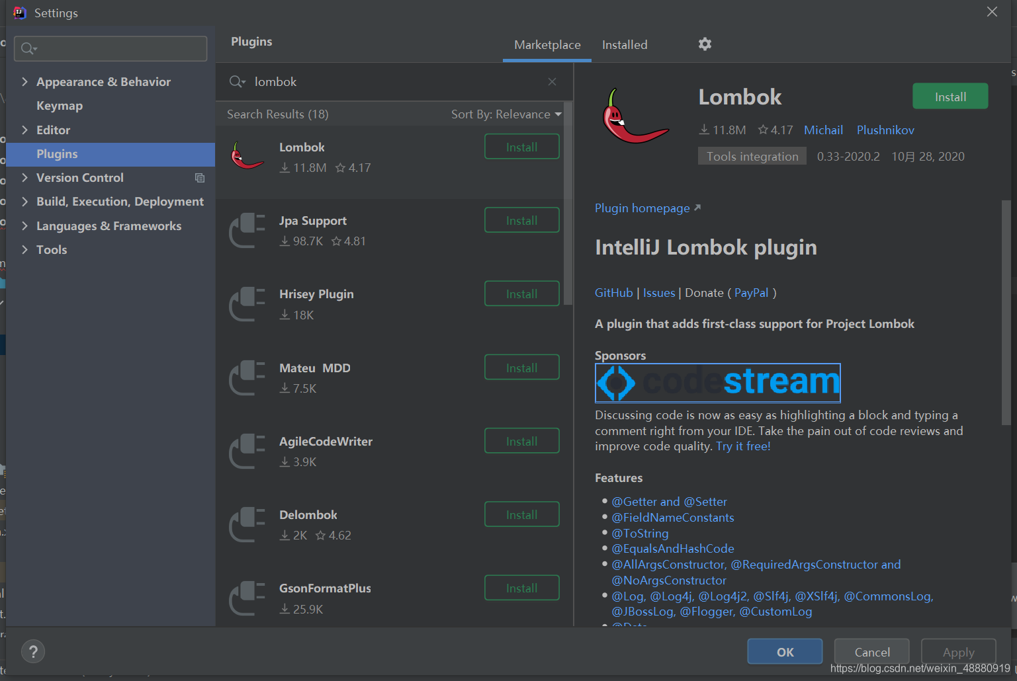Close the Settings dialog

point(992,12)
